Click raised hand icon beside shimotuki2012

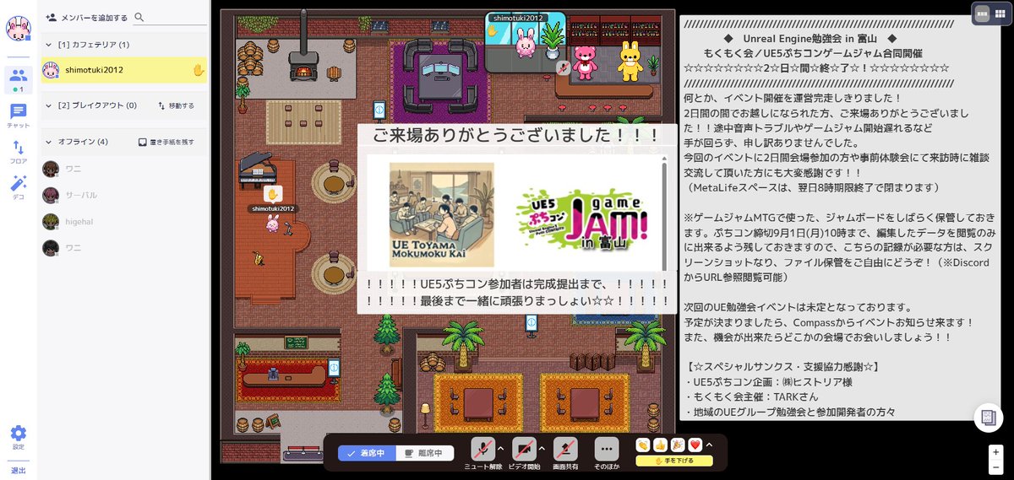pos(199,70)
